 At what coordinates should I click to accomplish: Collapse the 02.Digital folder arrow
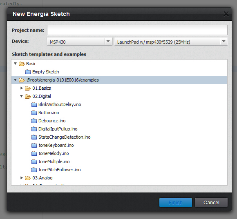[22, 96]
